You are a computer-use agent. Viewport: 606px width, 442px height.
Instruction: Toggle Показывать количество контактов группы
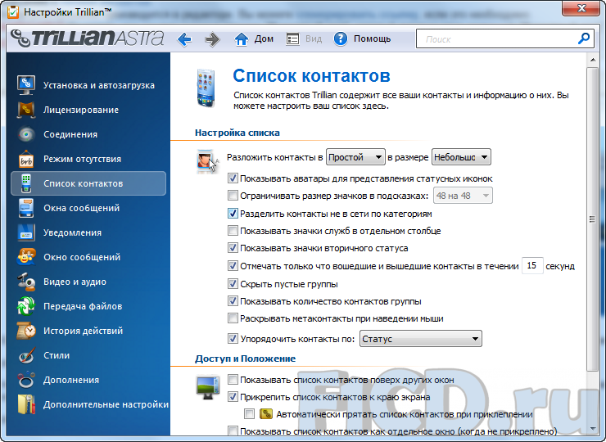233,301
